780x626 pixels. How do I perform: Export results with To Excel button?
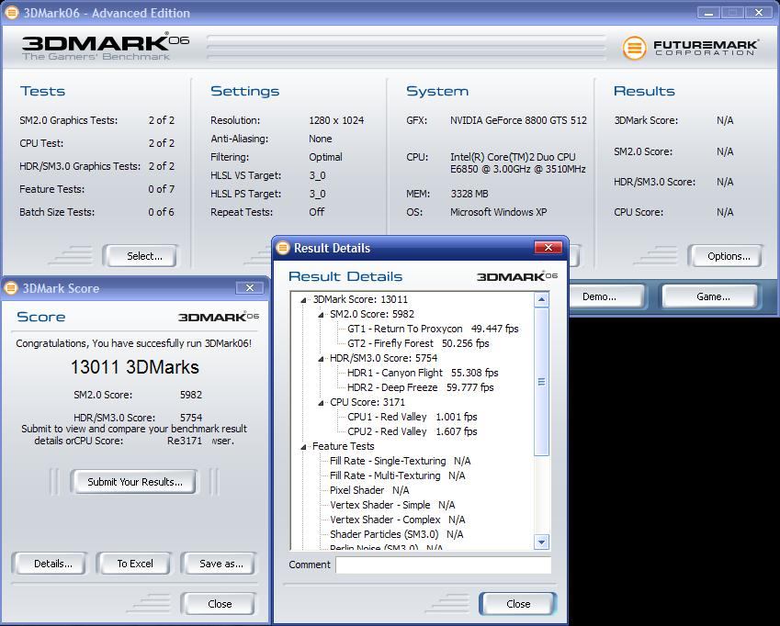point(134,564)
